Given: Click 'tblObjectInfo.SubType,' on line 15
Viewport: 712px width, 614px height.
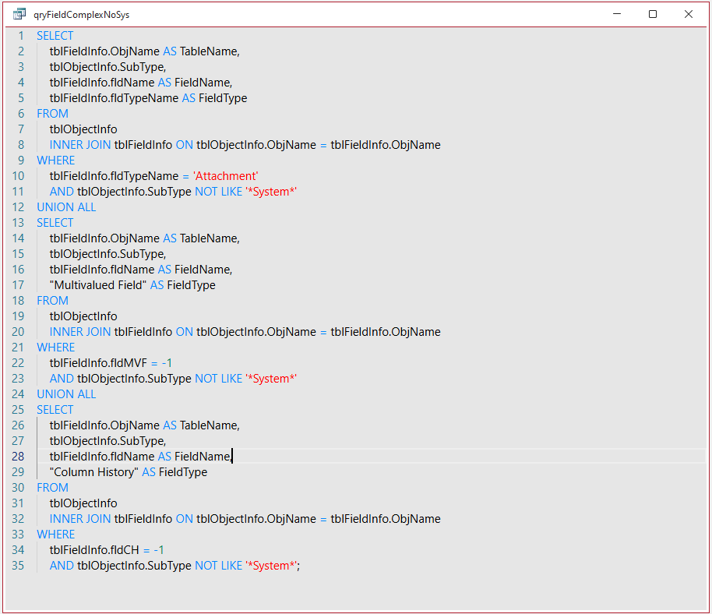Looking at the screenshot, I should (x=108, y=254).
